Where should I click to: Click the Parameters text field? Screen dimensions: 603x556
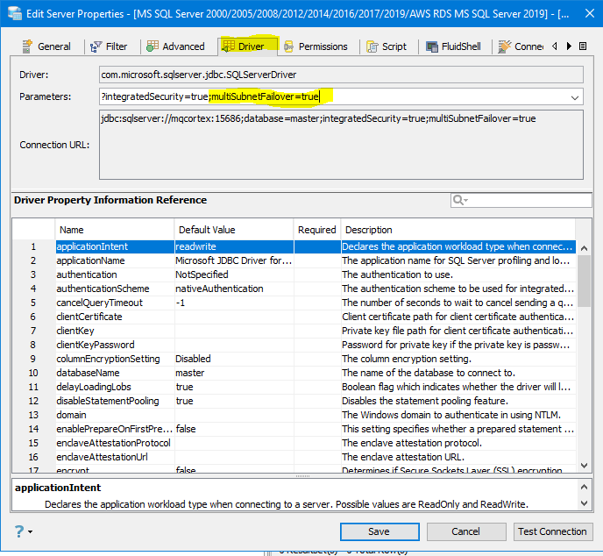click(x=333, y=96)
